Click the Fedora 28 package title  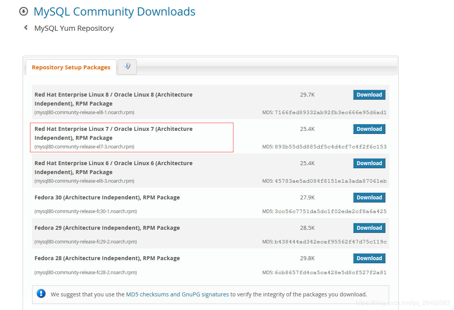click(107, 258)
